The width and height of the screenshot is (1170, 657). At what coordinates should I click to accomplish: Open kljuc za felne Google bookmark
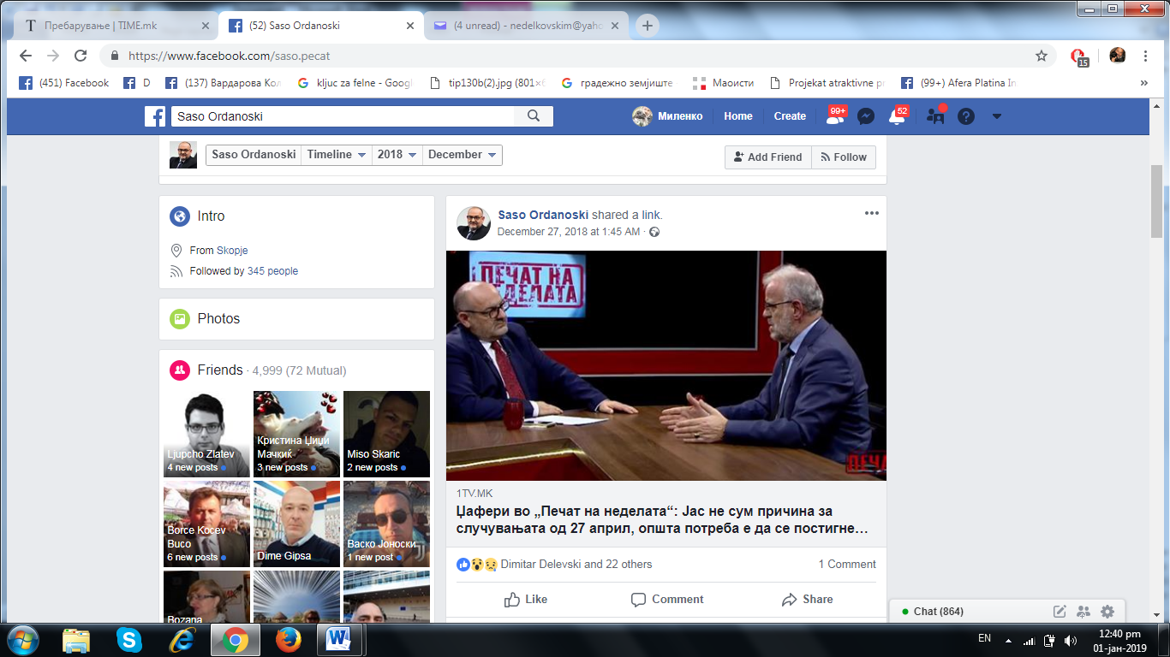[x=355, y=83]
